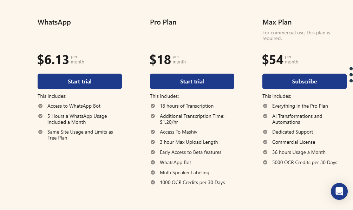Click checkmark icon beside Access to WhatsApp Bot
Image resolution: width=353 pixels, height=210 pixels.
[x=40, y=106]
